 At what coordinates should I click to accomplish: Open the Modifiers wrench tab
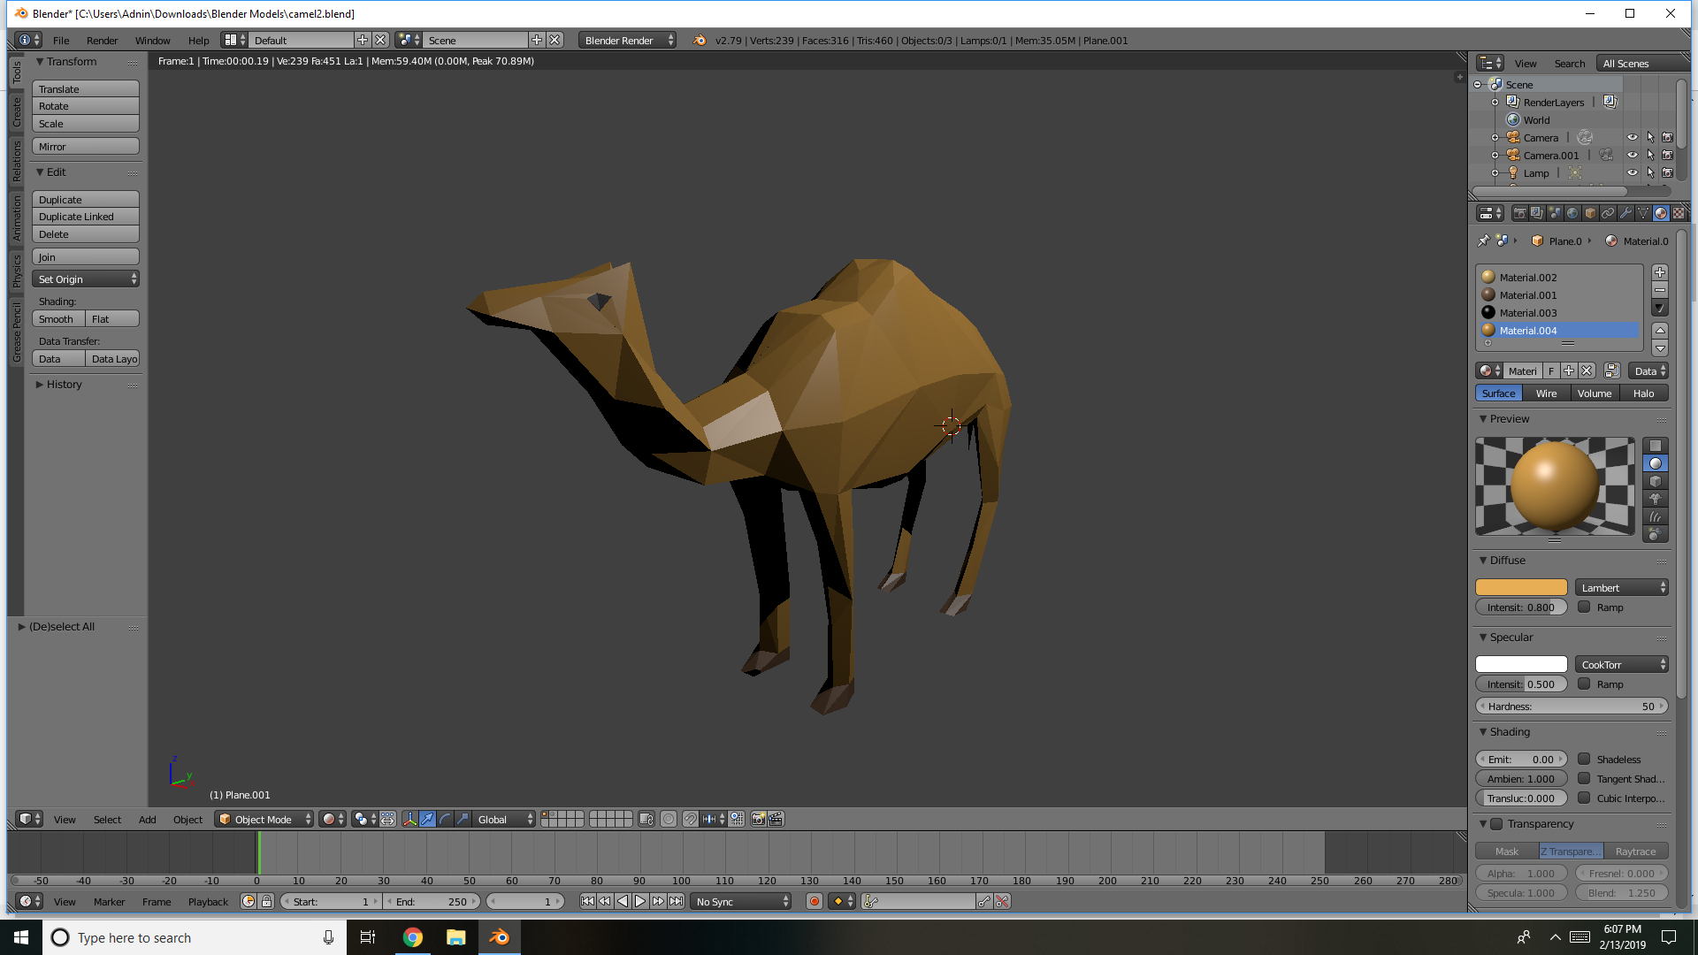pyautogui.click(x=1625, y=213)
